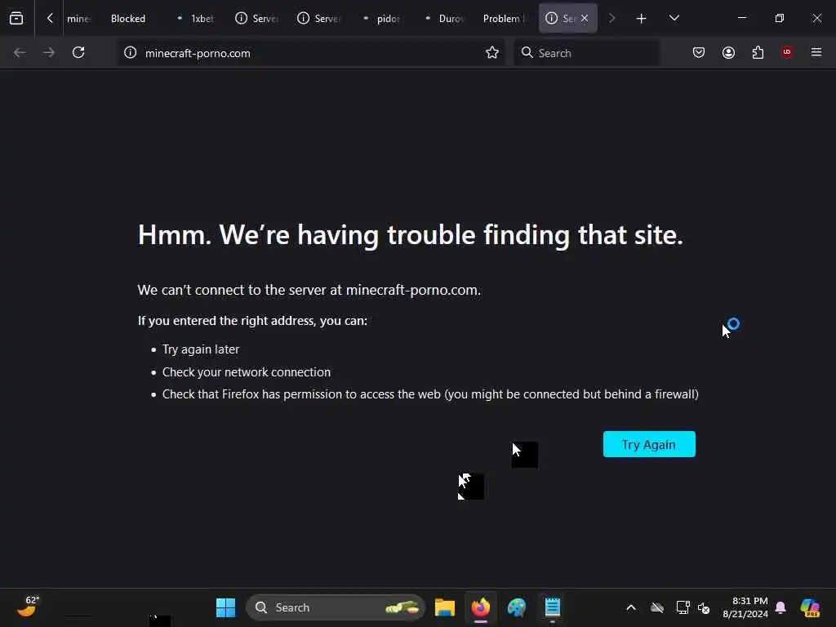
Task: Go back one page
Action: point(20,52)
